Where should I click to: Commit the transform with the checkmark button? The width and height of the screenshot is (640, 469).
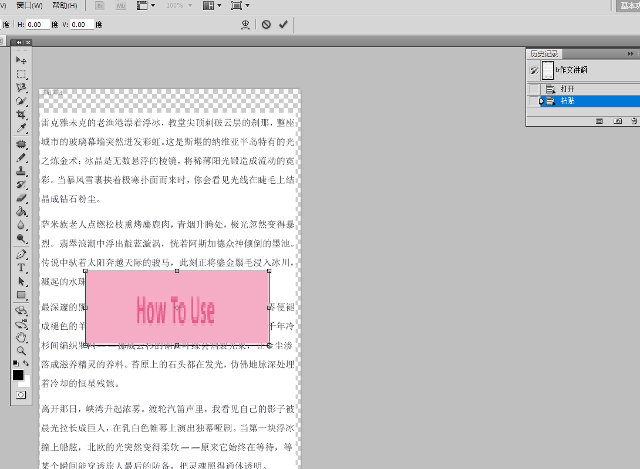click(283, 25)
